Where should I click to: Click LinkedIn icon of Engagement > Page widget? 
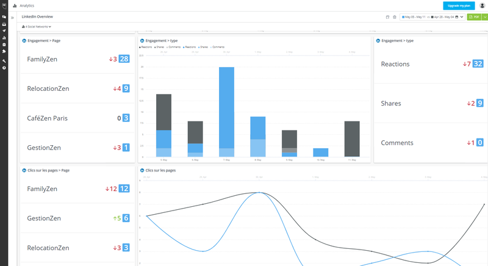24,41
